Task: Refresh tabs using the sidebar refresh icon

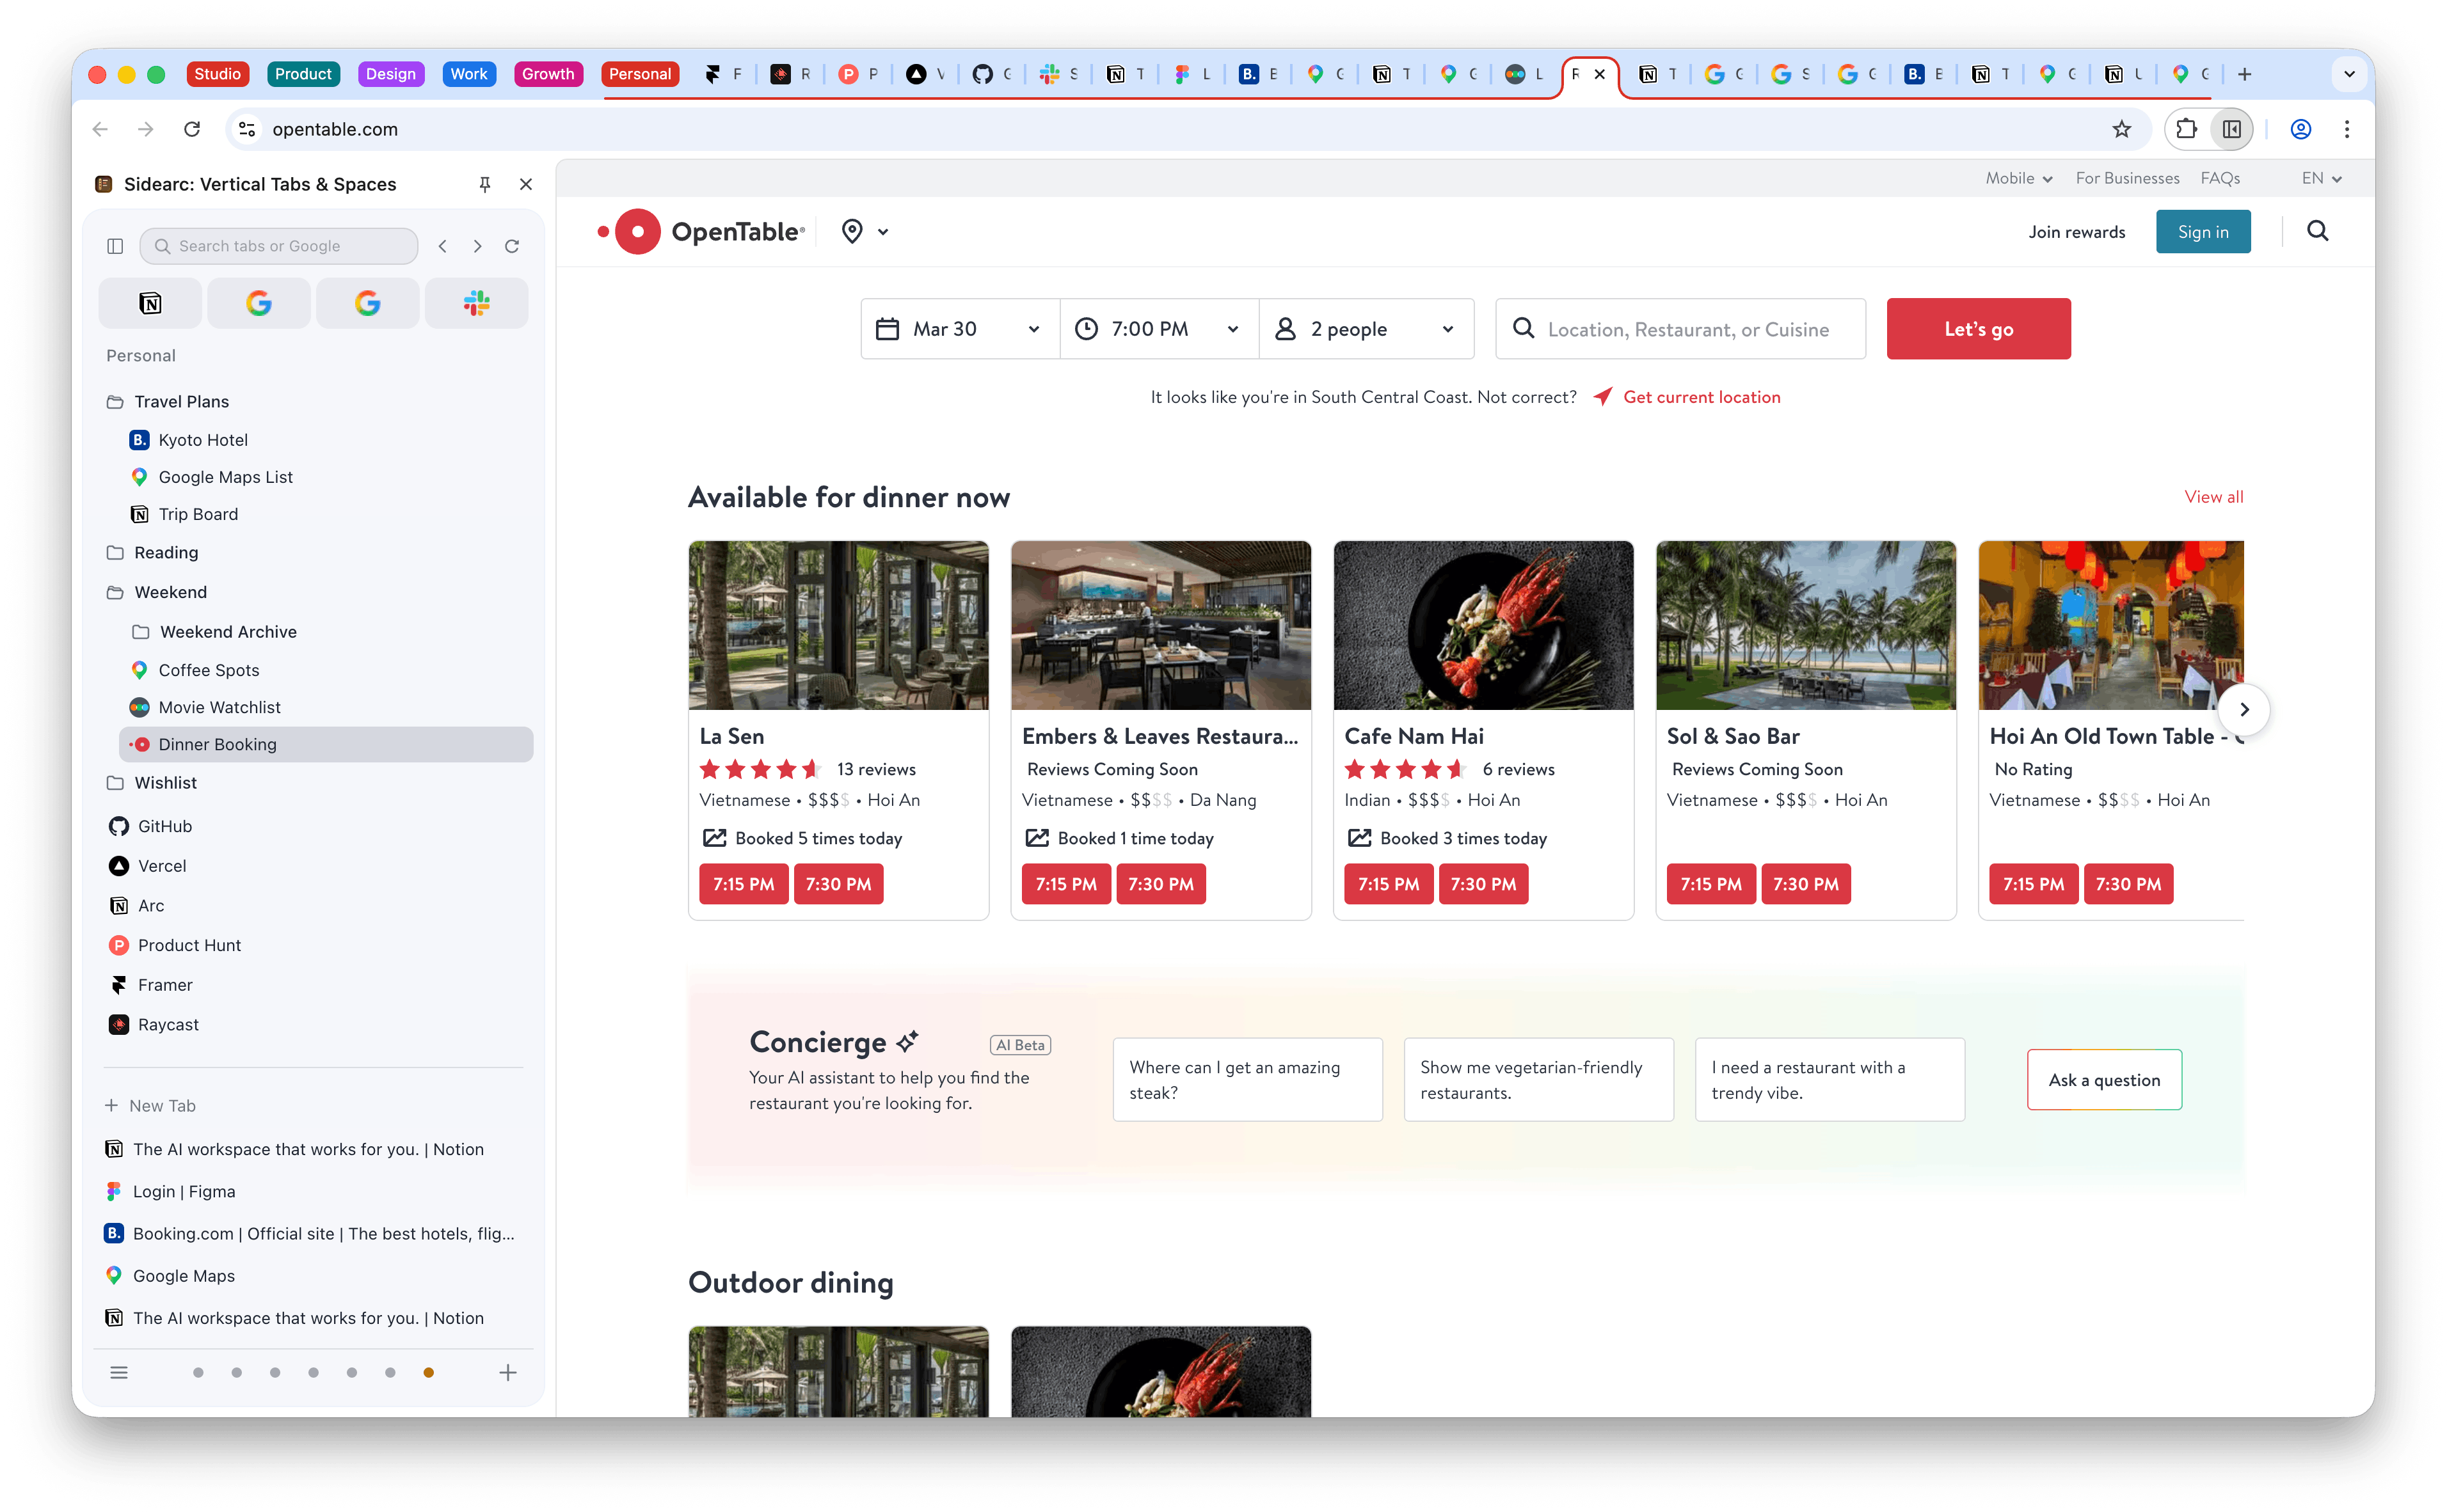Action: [x=511, y=245]
